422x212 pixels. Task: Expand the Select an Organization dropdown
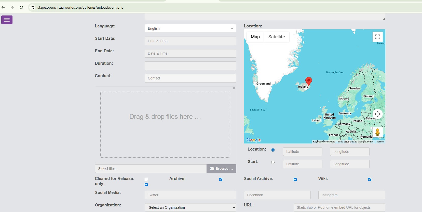point(190,207)
